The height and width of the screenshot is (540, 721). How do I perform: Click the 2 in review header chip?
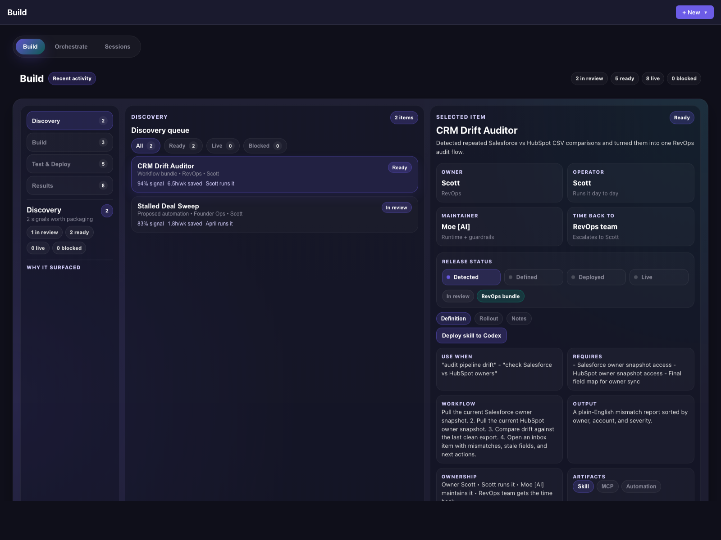point(589,78)
